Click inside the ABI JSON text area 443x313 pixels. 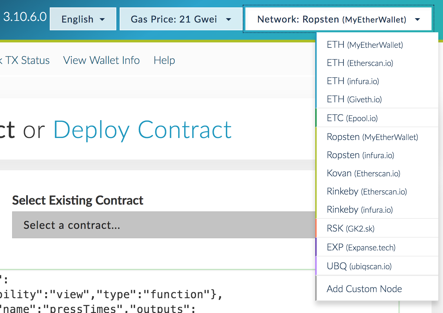pos(199,291)
